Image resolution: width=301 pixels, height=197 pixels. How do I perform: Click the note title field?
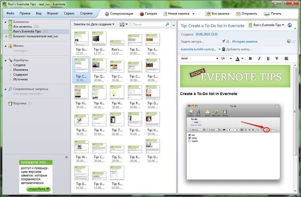212,26
